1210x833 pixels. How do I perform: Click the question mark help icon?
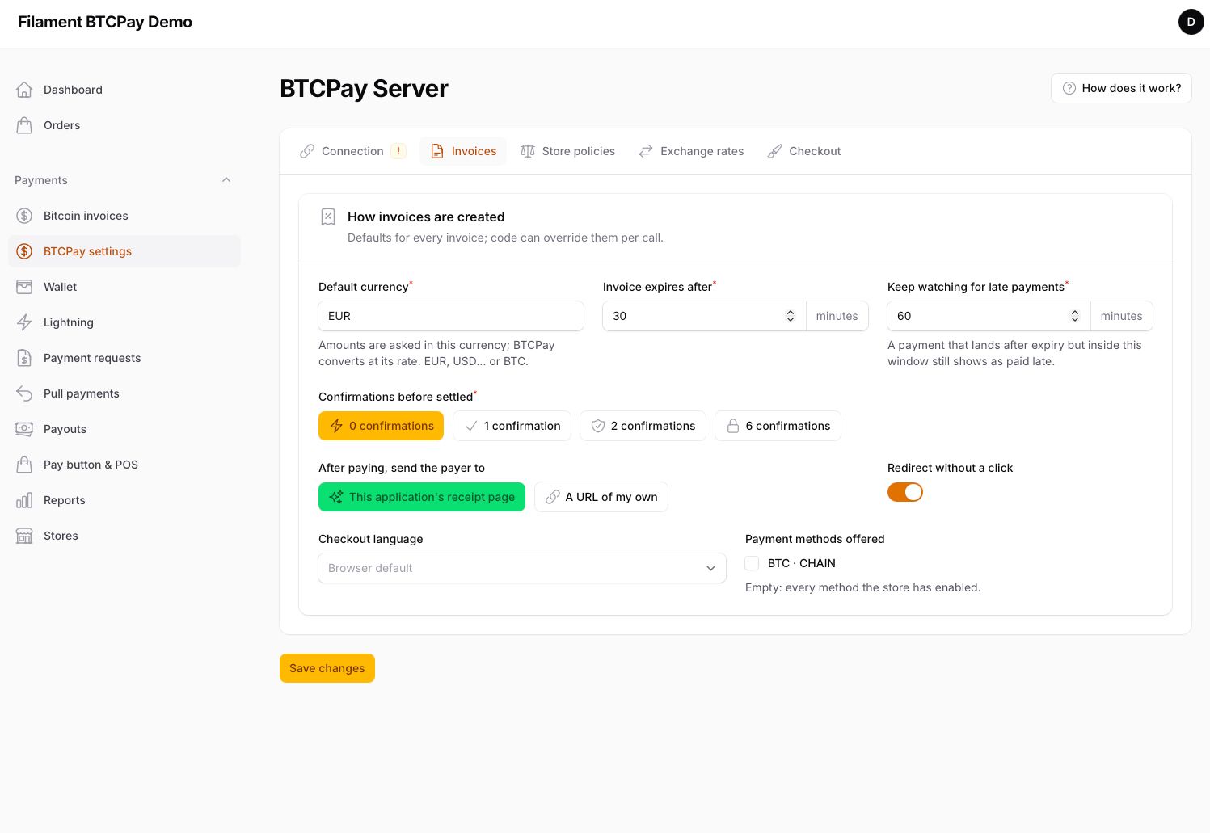[x=1069, y=88]
